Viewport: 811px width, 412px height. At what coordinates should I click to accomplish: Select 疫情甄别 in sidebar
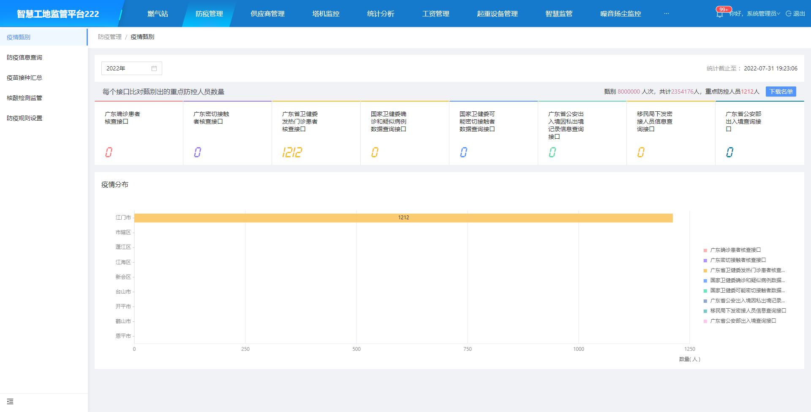[x=44, y=37]
